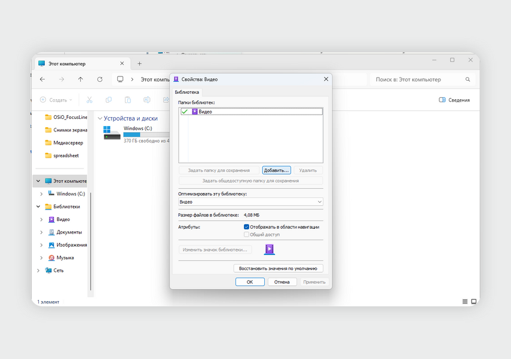Refresh the Explorer view
Viewport: 511px width, 359px height.
[100, 79]
